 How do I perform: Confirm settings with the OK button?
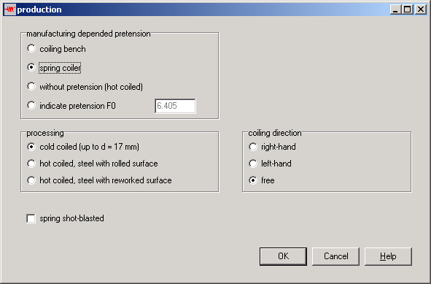(x=283, y=256)
